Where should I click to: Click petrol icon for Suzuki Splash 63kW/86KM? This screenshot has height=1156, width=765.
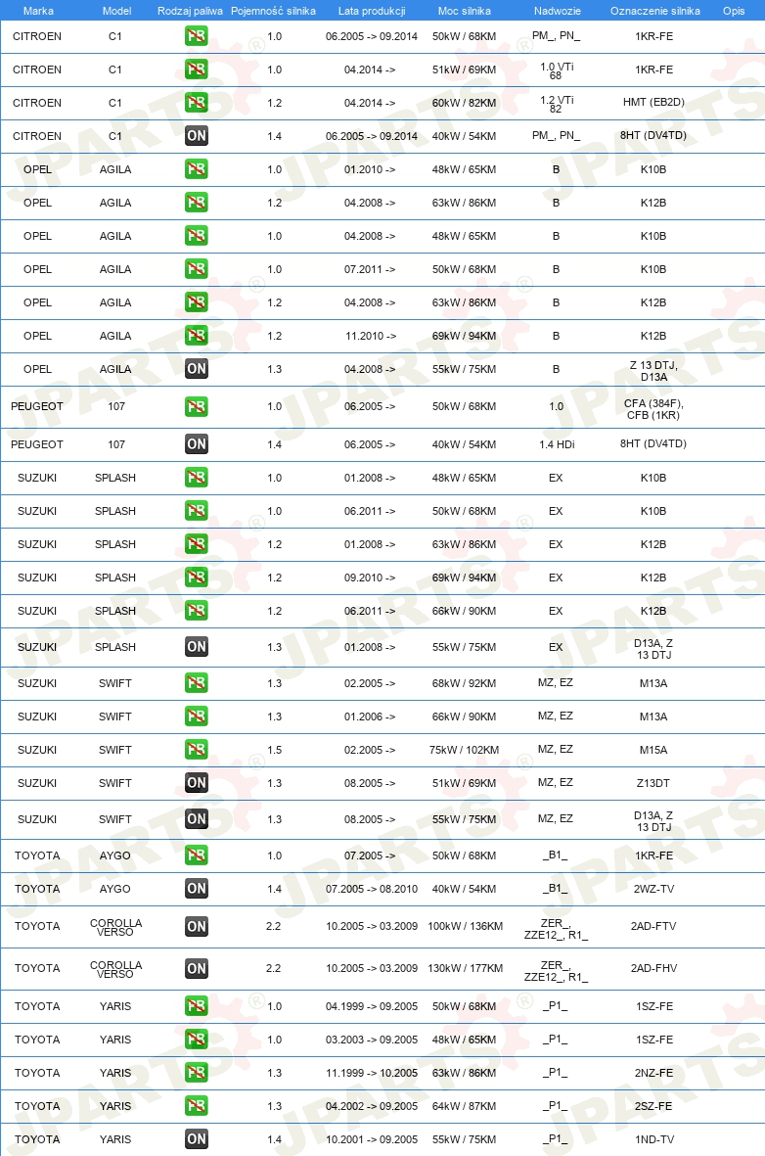coord(196,544)
